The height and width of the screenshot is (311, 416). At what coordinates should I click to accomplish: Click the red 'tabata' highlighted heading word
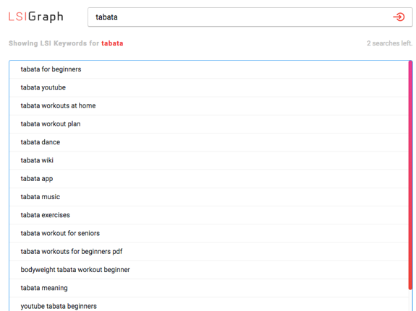(x=112, y=43)
